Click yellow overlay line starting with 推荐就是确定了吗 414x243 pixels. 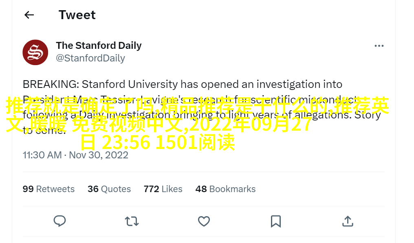(197, 105)
